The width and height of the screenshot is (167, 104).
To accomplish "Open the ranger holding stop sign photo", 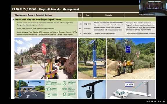I will click(46, 58).
